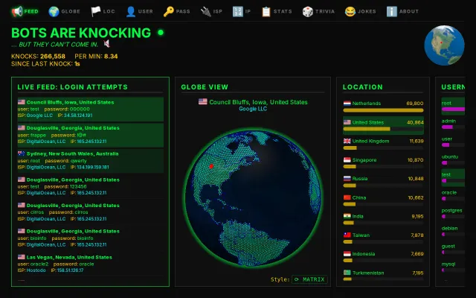Click the Turkmenistan flag icon
Image resolution: width=476 pixels, height=298 pixels.
(x=347, y=273)
